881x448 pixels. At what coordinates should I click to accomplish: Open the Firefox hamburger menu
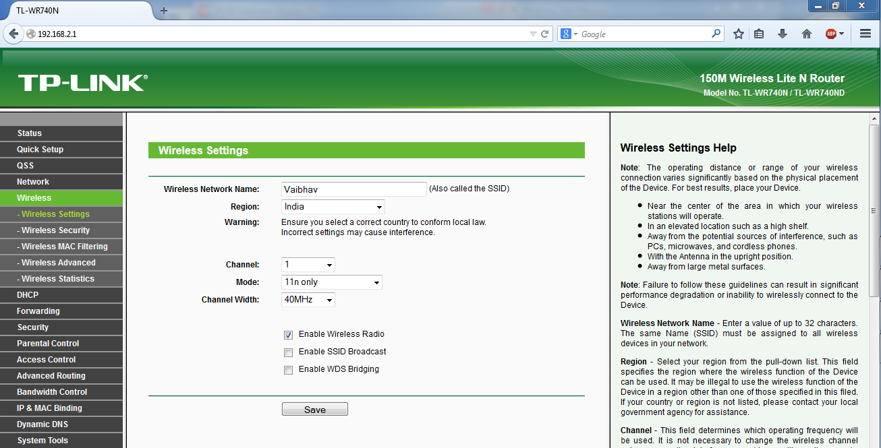pos(865,33)
